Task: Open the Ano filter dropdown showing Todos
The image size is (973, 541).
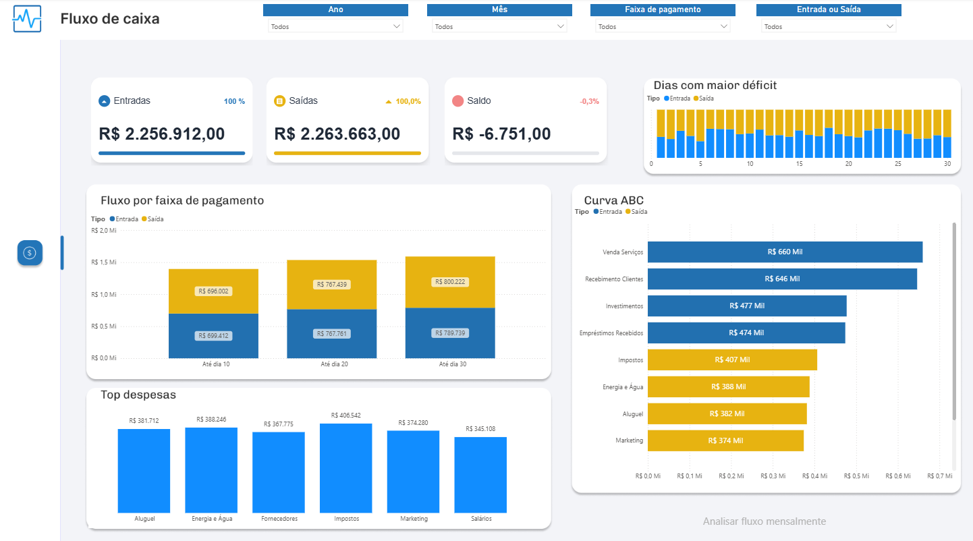Action: 335,26
